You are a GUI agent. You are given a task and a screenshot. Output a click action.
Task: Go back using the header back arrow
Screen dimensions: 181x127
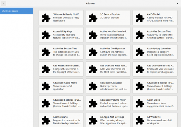pyautogui.click(x=3, y=3)
